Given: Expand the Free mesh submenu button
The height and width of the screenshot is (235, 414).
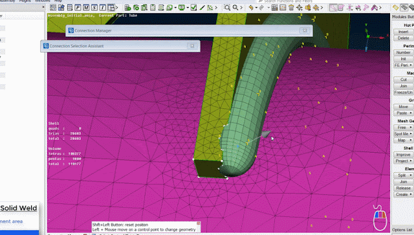Looking at the screenshot, I should point(404,128).
